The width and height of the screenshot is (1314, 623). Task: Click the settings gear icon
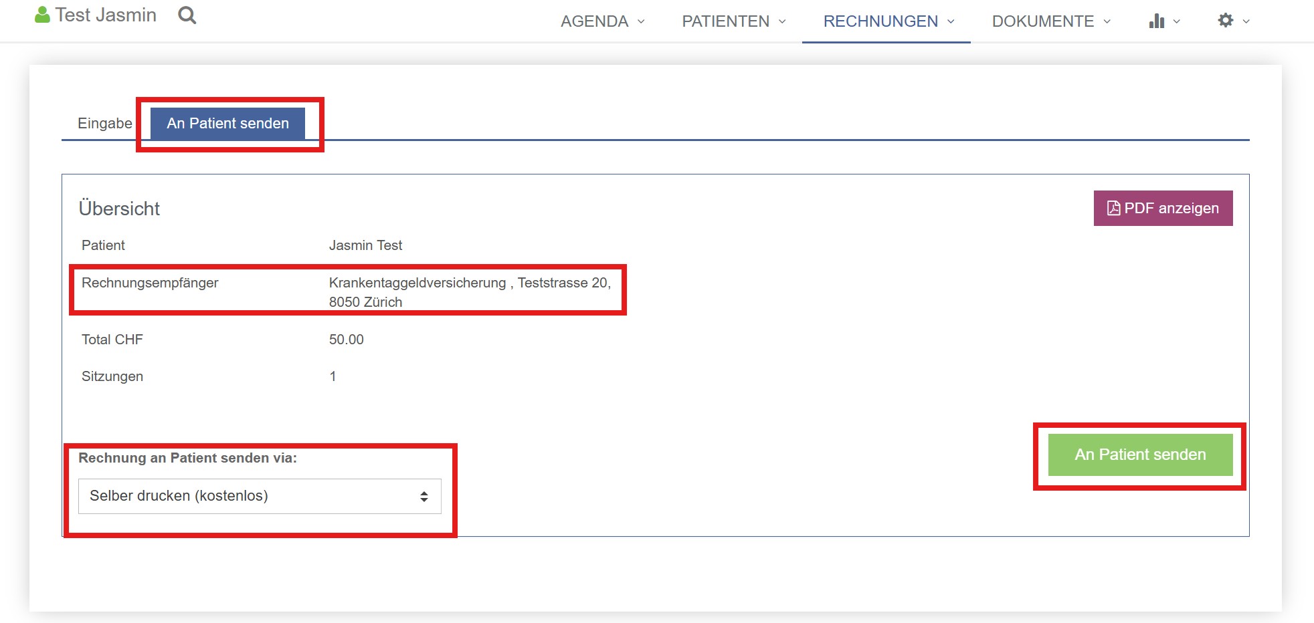(x=1225, y=21)
